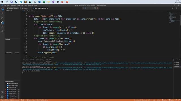The height and width of the screenshot is (101, 181).
Task: Open Visual Studio purple taskbar icon
Action: [x=53, y=2]
